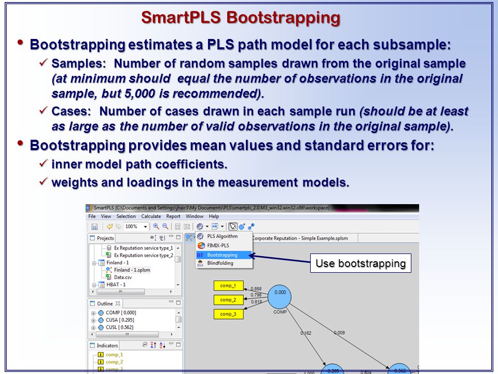Choose Blindfolding from dropdown menu
Image resolution: width=498 pixels, height=374 pixels.
[224, 263]
